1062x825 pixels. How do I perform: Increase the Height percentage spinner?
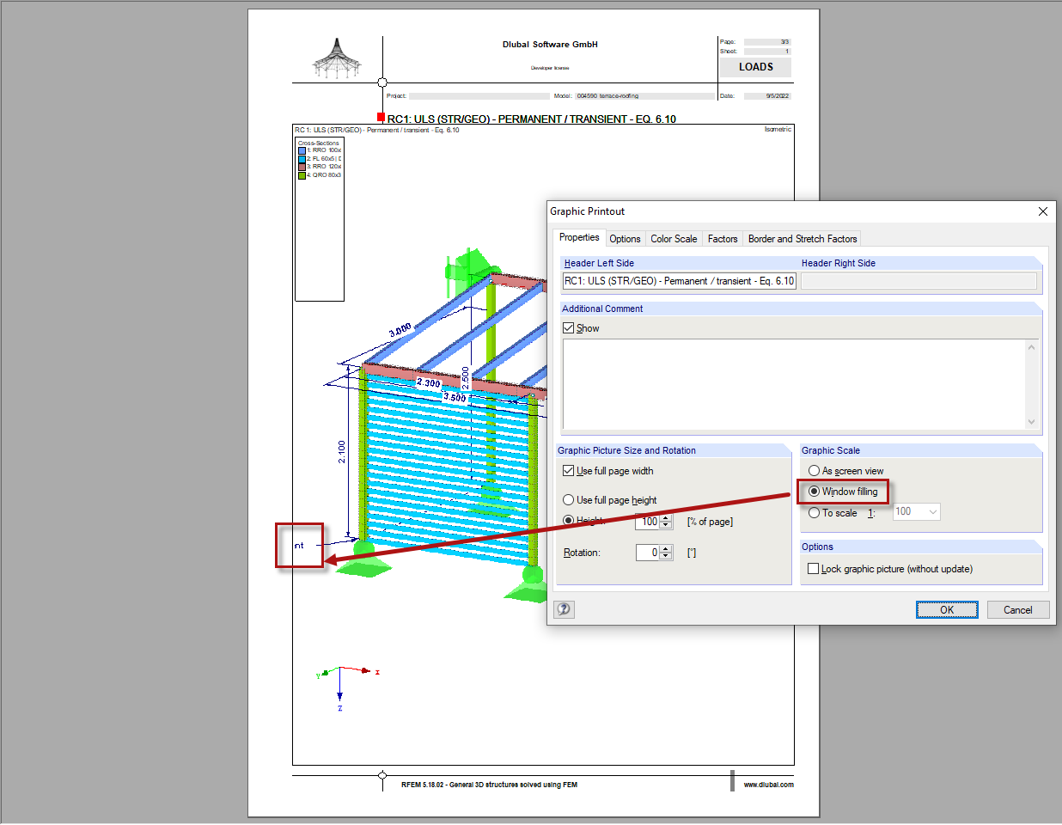[x=666, y=518]
